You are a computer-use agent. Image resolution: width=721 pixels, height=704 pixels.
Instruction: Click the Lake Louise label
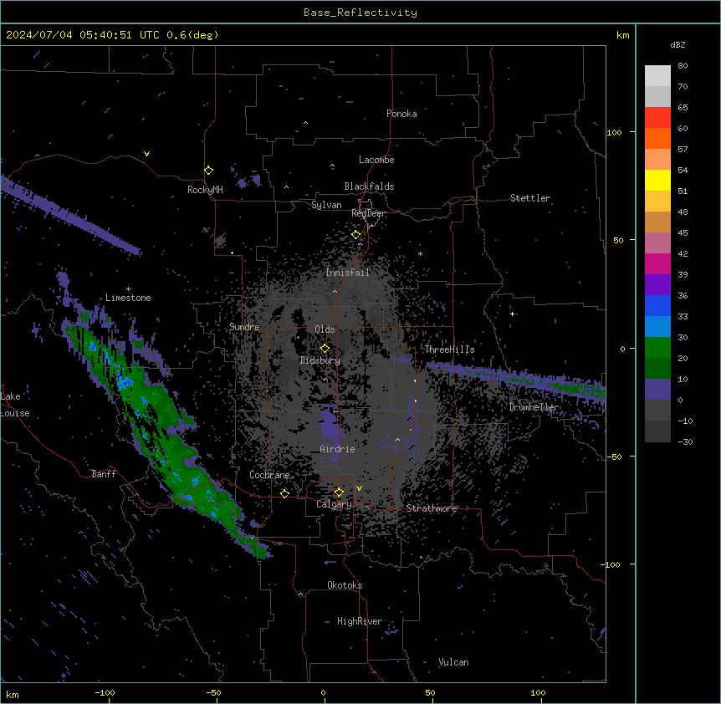click(15, 405)
